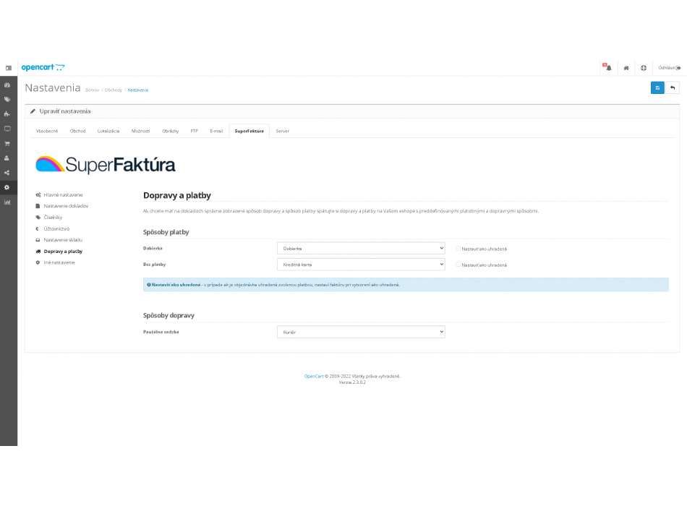Switch to the E-mail tab
Image resolution: width=687 pixels, height=506 pixels.
tap(216, 131)
